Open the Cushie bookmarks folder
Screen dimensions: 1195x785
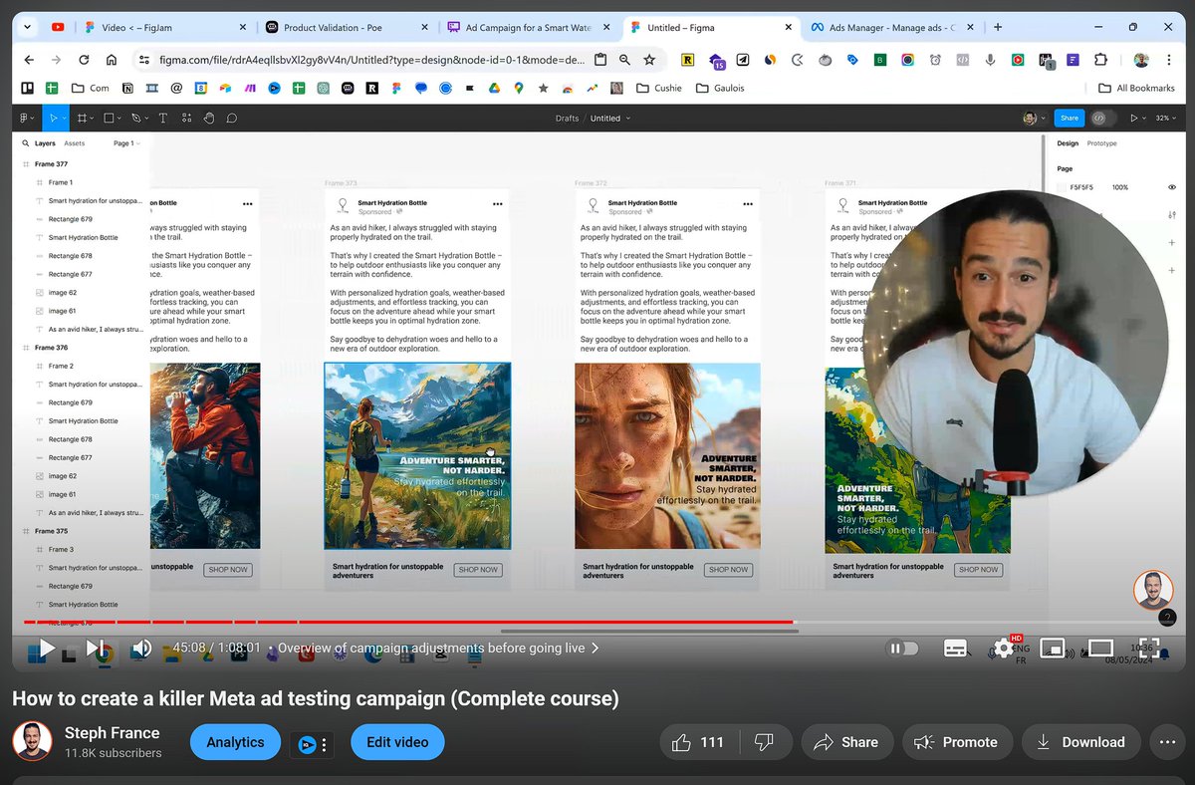(660, 88)
